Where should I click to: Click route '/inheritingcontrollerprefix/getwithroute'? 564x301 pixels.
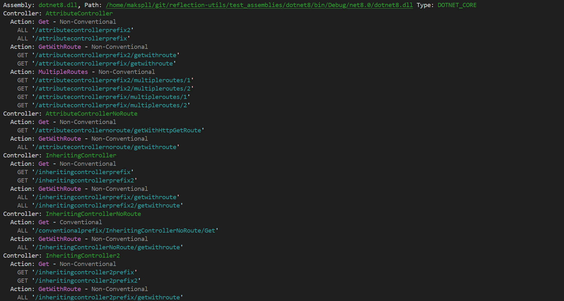coord(106,197)
